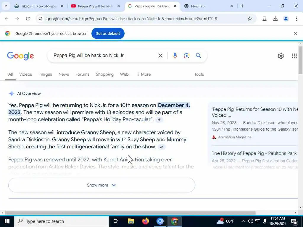
Task: Click the Windows taskbar search box
Action: (x=62, y=221)
